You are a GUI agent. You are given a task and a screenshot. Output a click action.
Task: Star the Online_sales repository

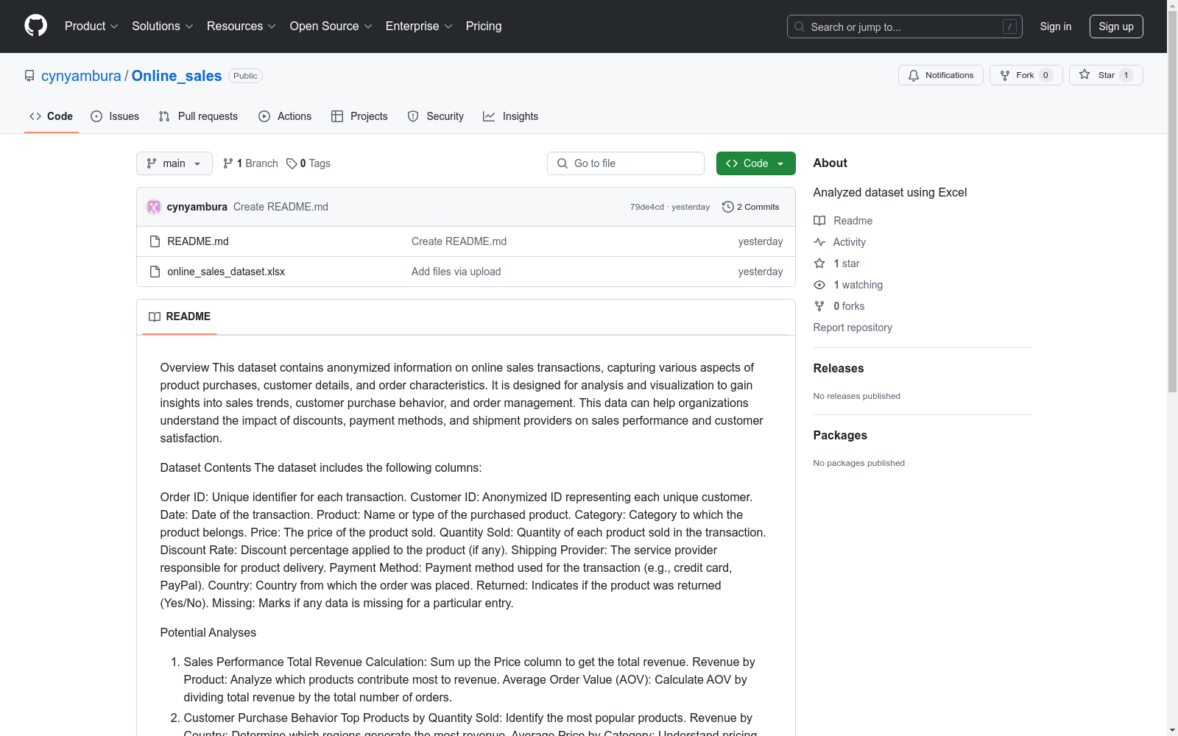pyautogui.click(x=1105, y=75)
